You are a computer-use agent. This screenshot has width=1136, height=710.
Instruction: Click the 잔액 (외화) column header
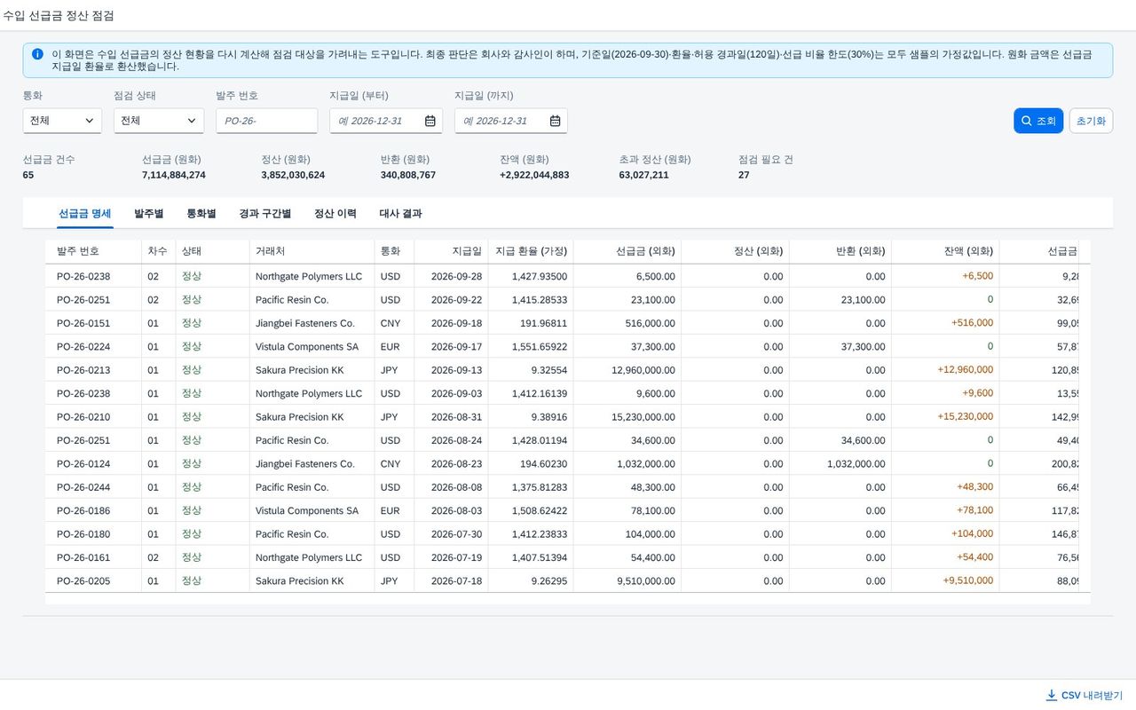coord(945,251)
